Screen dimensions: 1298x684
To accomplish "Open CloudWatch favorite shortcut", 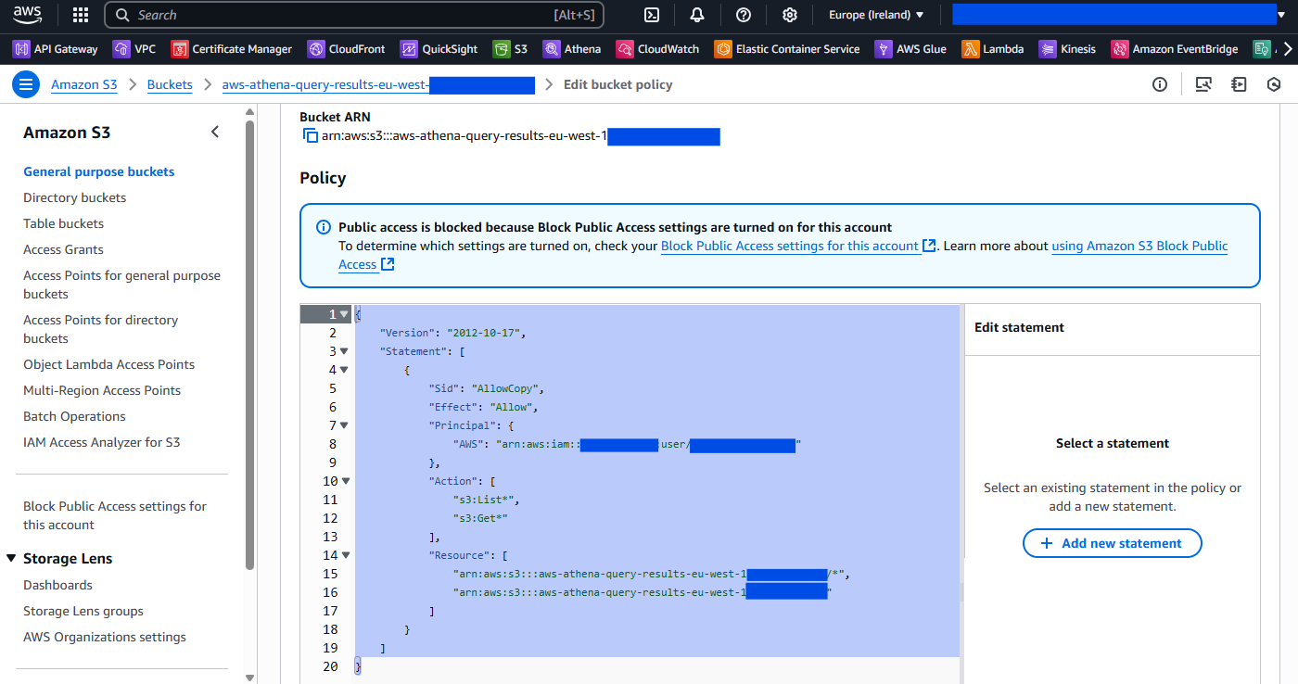I will pos(657,49).
